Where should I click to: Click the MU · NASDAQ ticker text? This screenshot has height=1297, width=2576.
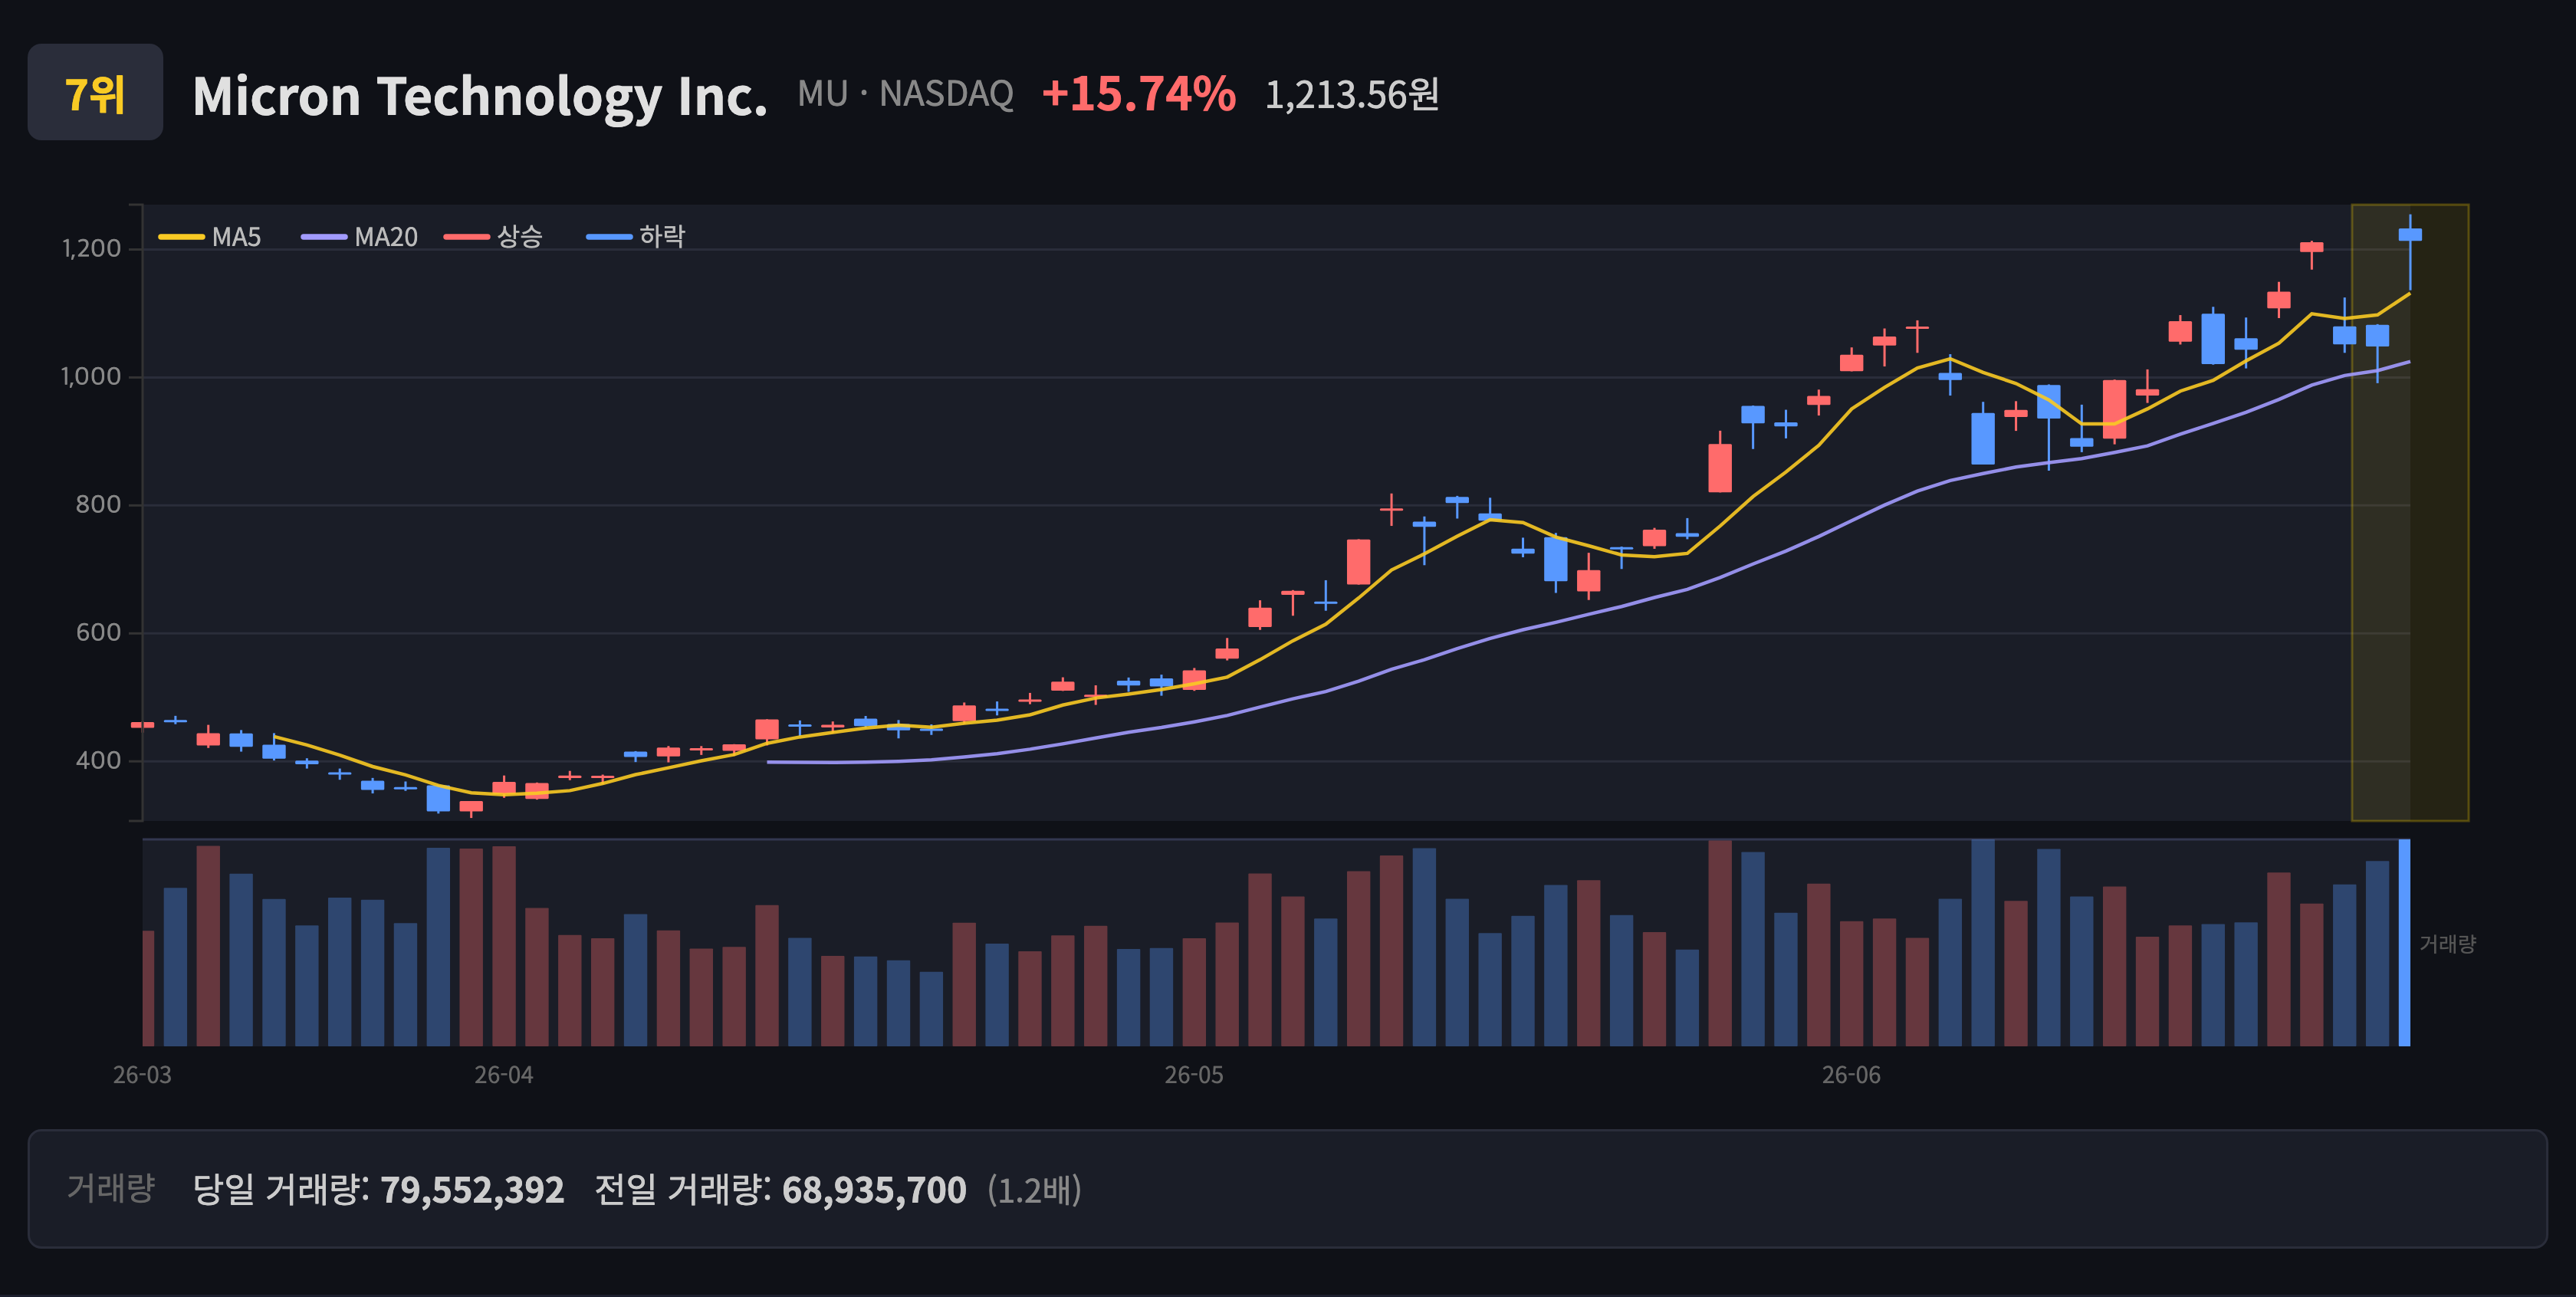pyautogui.click(x=905, y=94)
